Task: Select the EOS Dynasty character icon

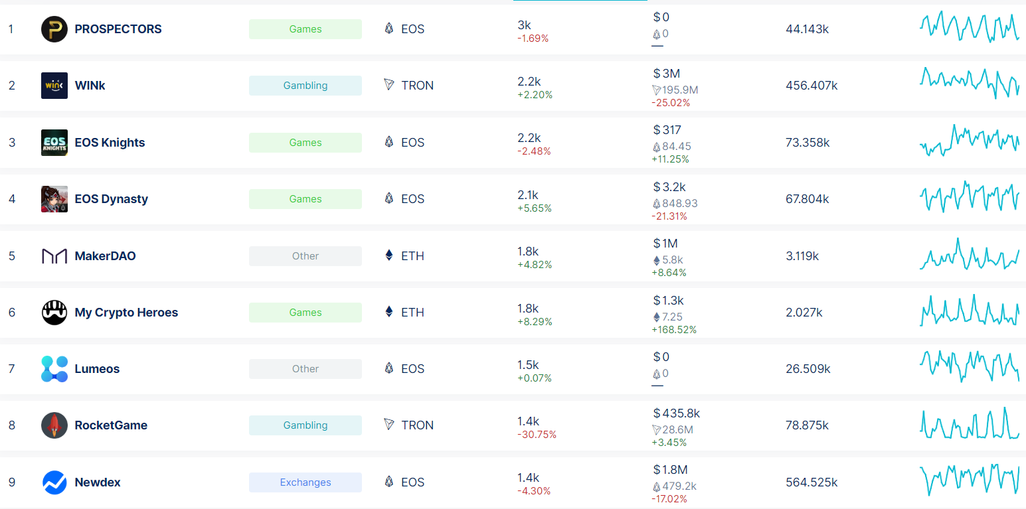Action: tap(54, 199)
